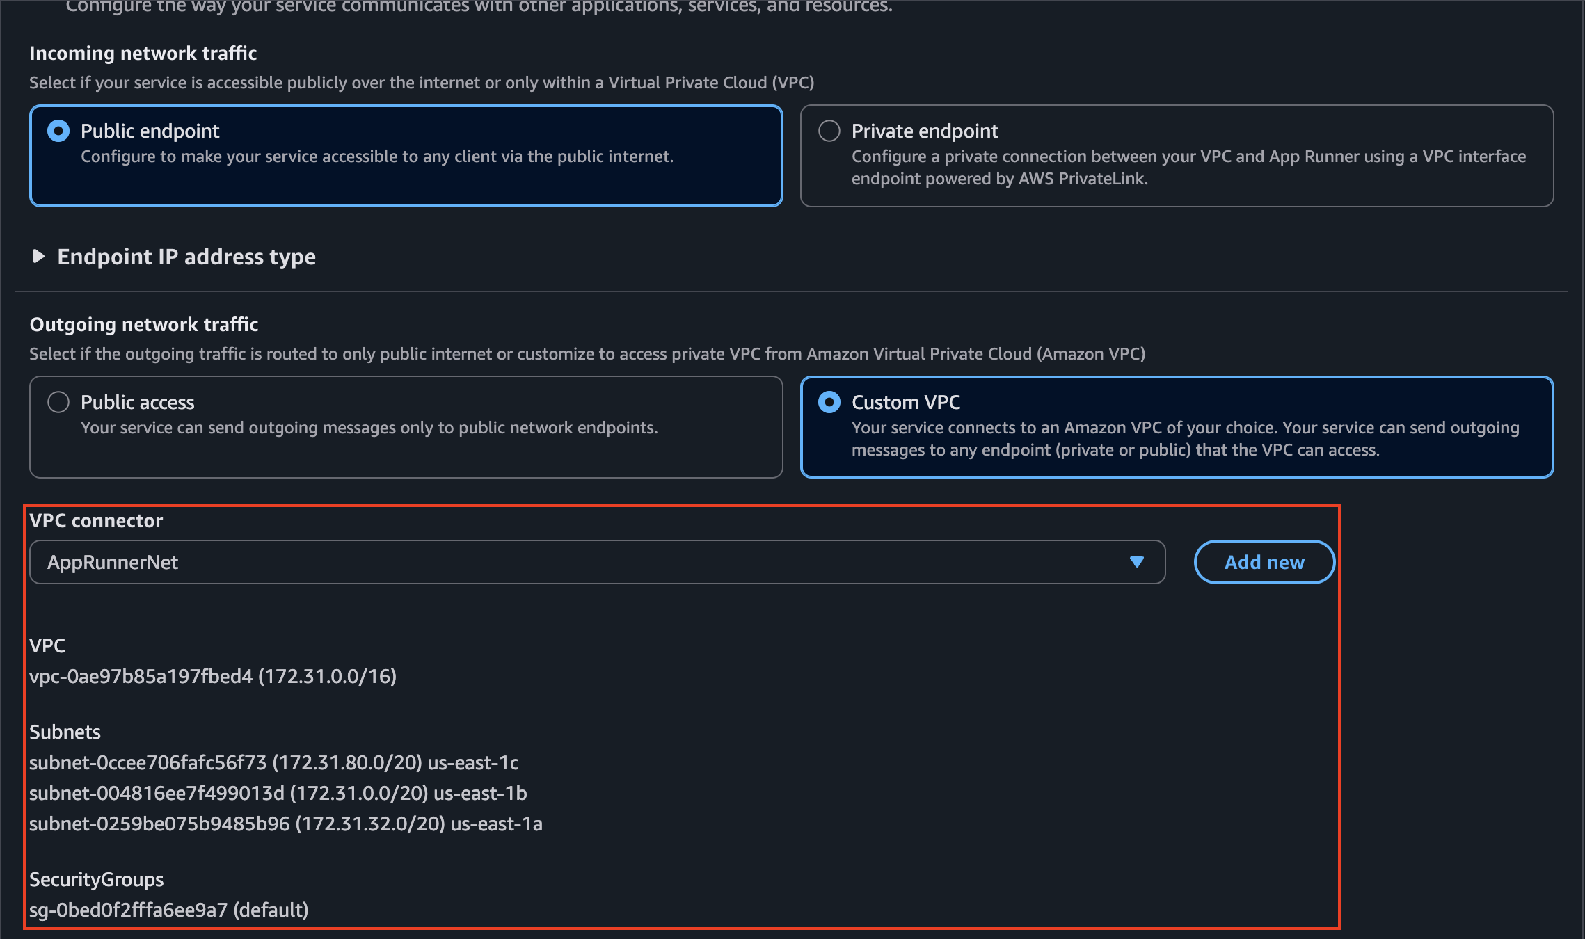Select subnet-0259be075b9485b96 in us-east-1a
Viewport: 1585px width, 939px height.
[286, 824]
